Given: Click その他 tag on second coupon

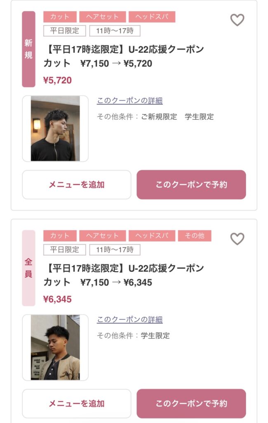Looking at the screenshot, I should [x=194, y=236].
